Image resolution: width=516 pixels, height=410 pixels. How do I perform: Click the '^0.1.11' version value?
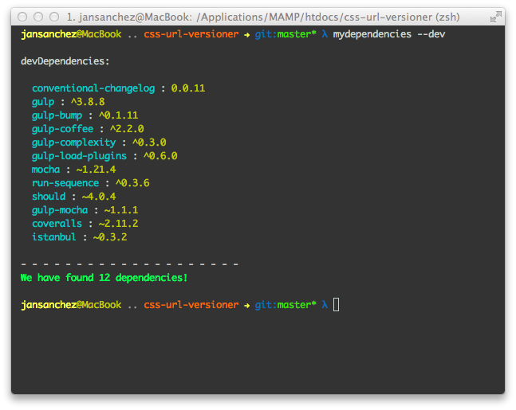[119, 115]
